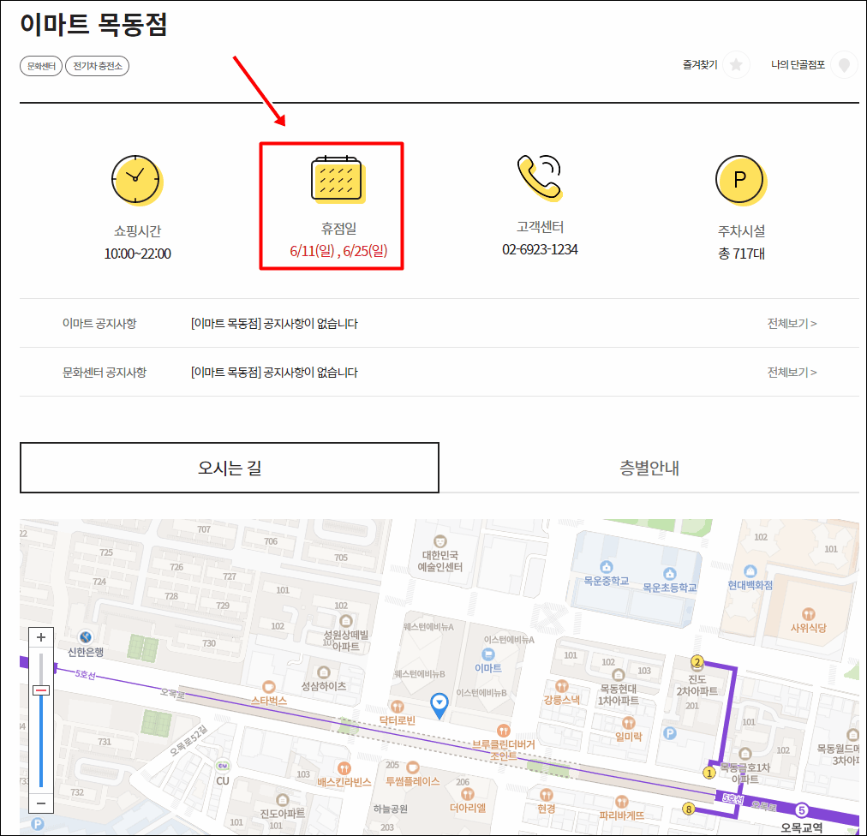Viewport: 867px width, 836px height.
Task: Click the 투썸플레이스 cafe marker
Action: click(413, 767)
